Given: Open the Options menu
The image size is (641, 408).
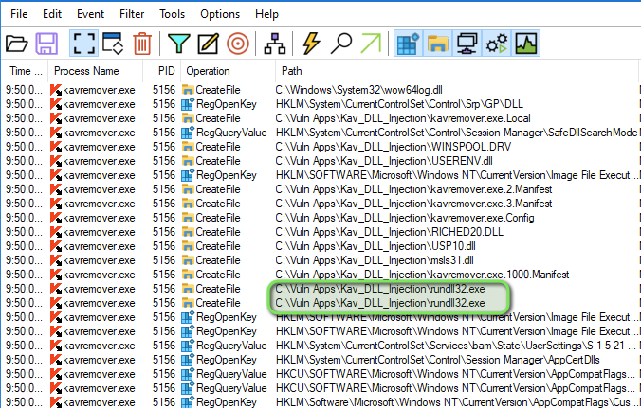Looking at the screenshot, I should (x=220, y=14).
